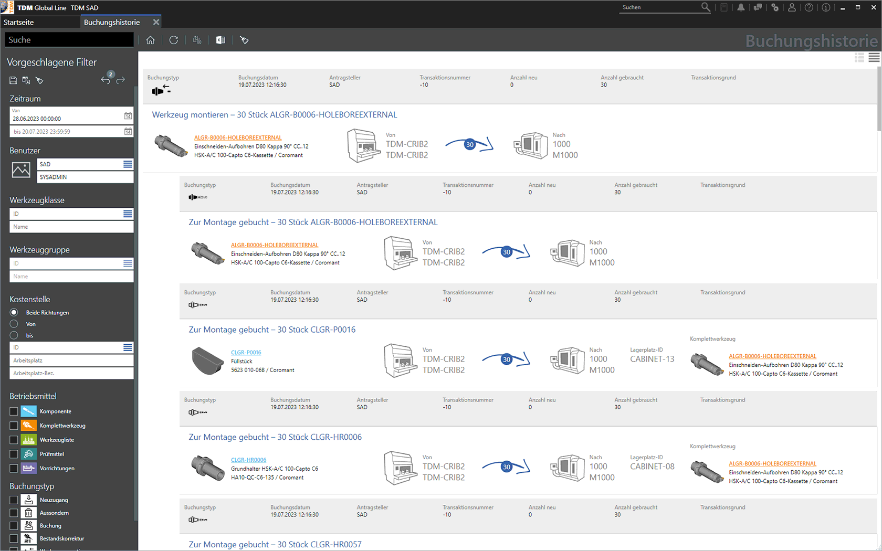Open the first ALGR-B0006-HOLEBOREEXTERNAL link
Screen dimensions: 882x551
238,137
